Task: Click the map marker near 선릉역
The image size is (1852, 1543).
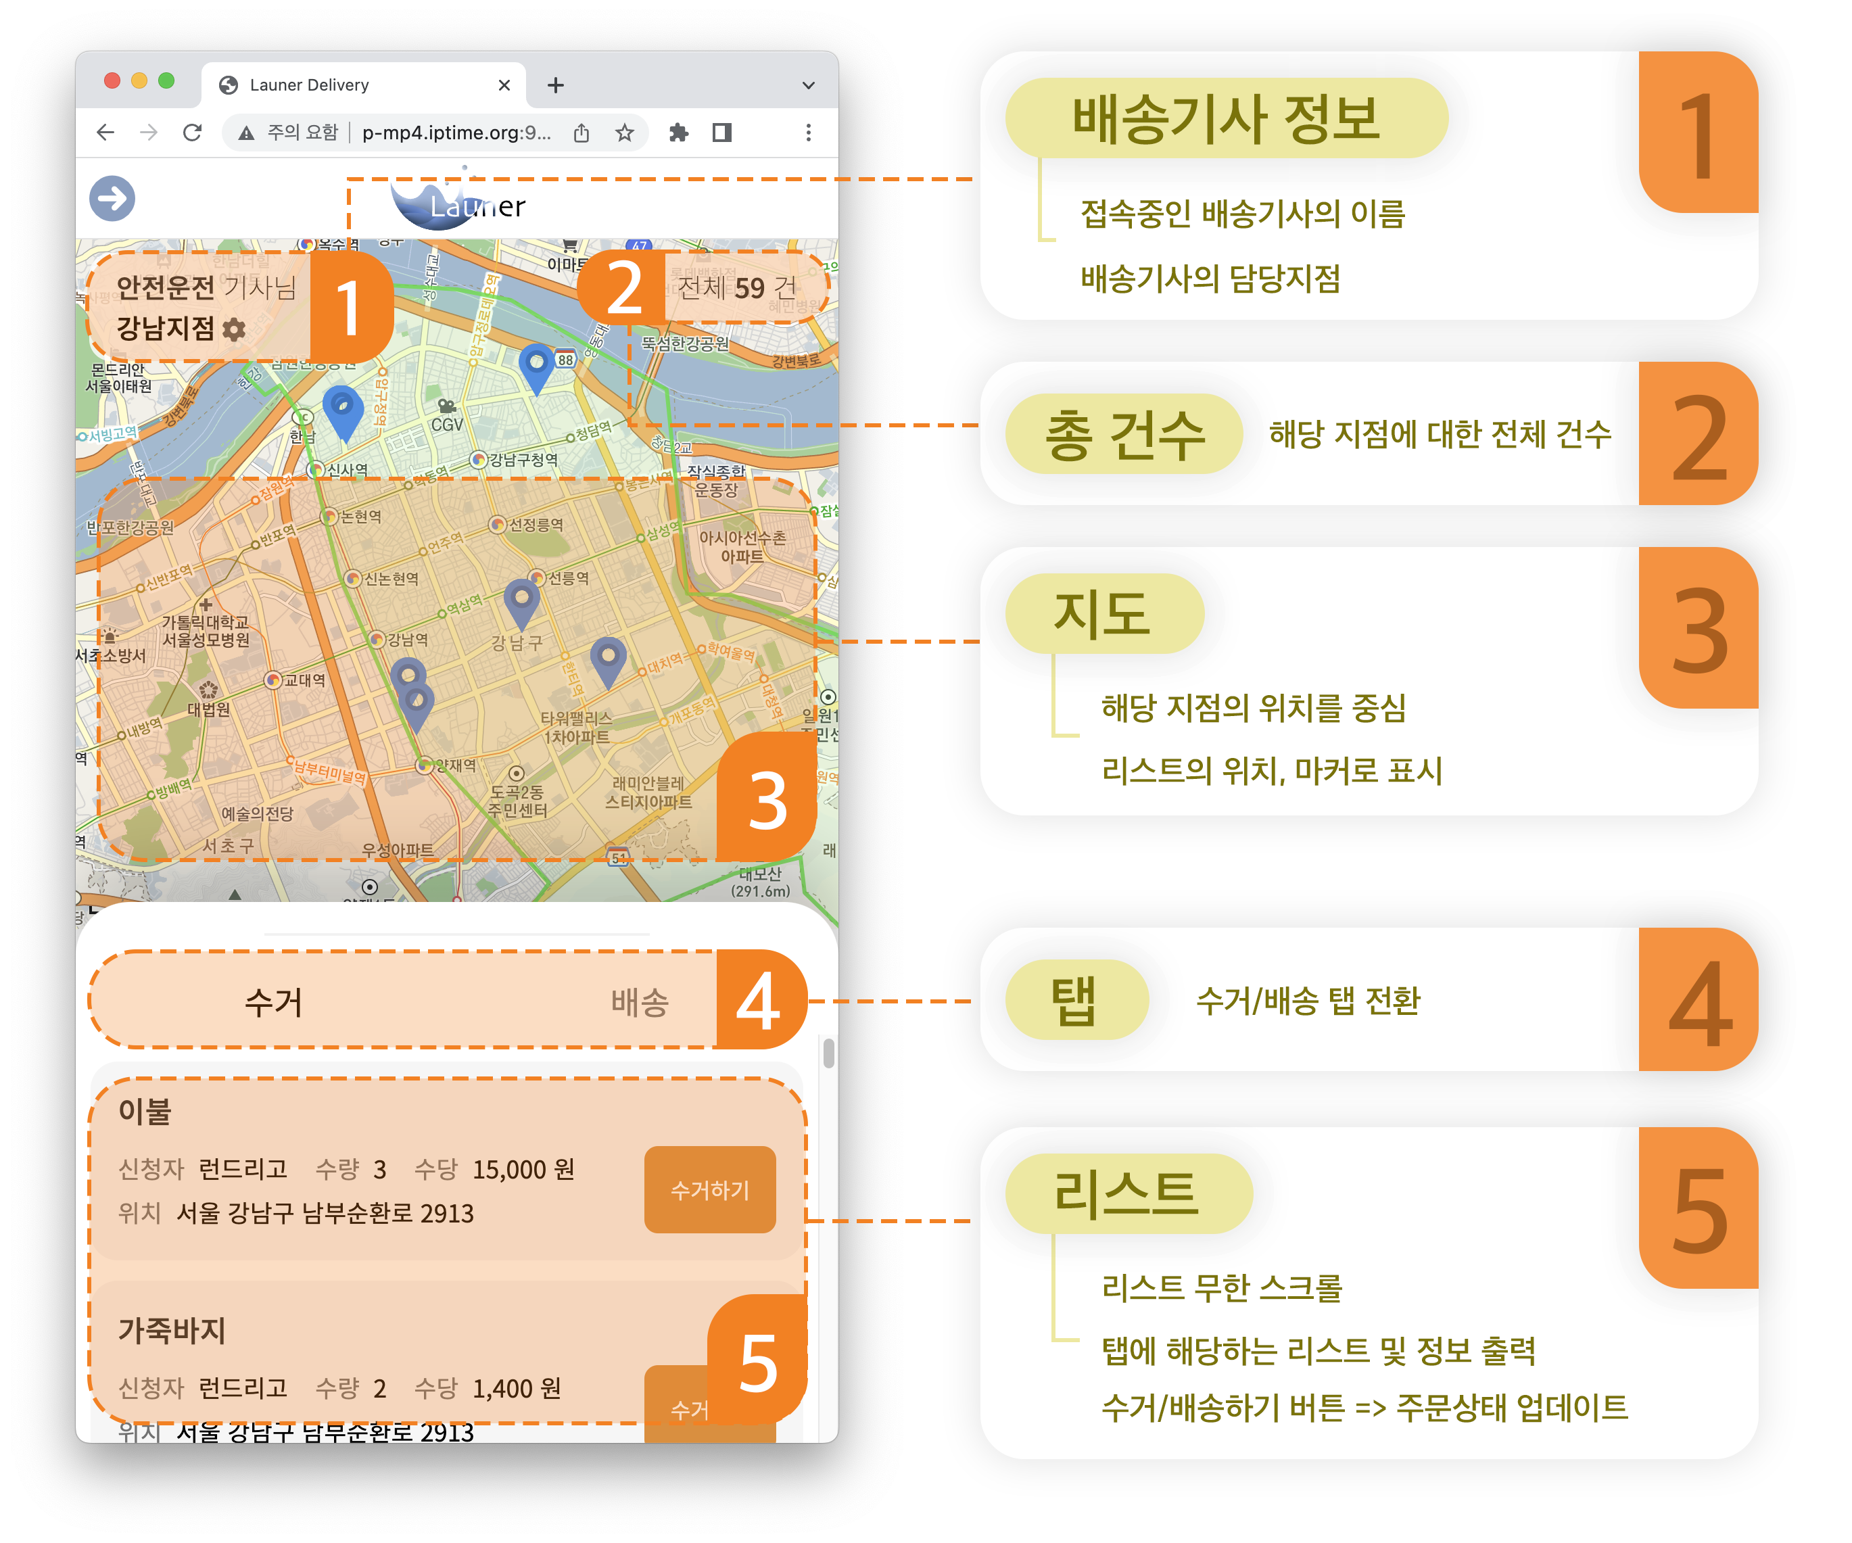Action: click(521, 600)
